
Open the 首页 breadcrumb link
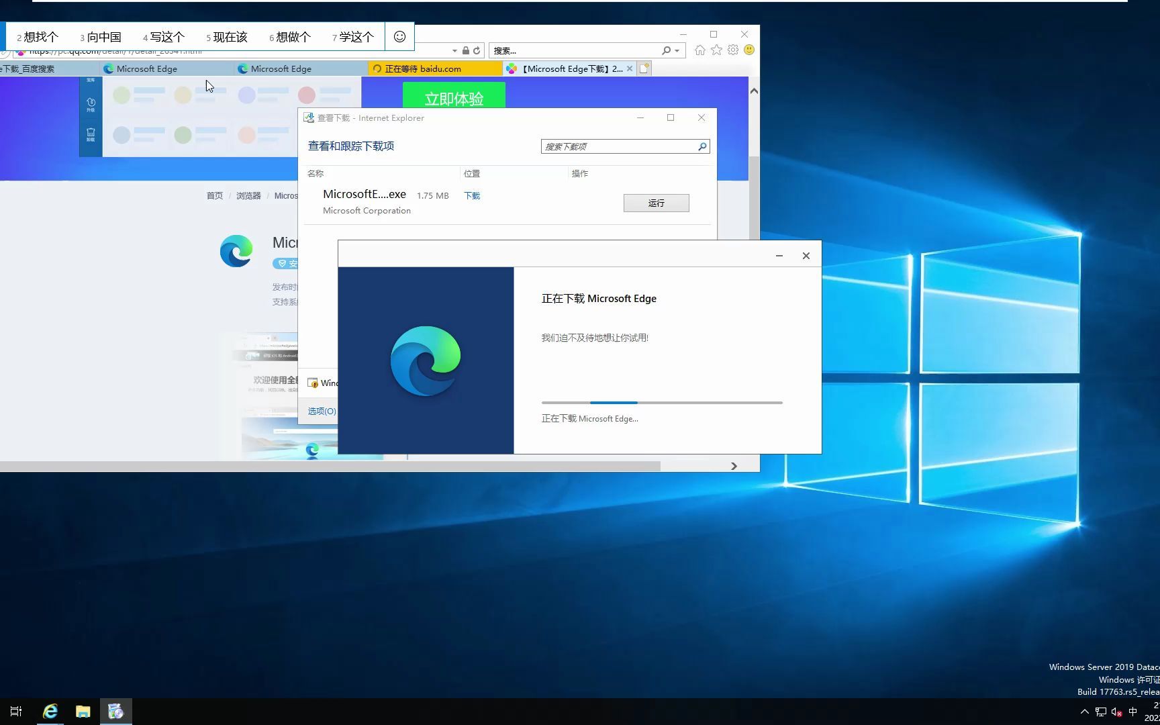[215, 196]
